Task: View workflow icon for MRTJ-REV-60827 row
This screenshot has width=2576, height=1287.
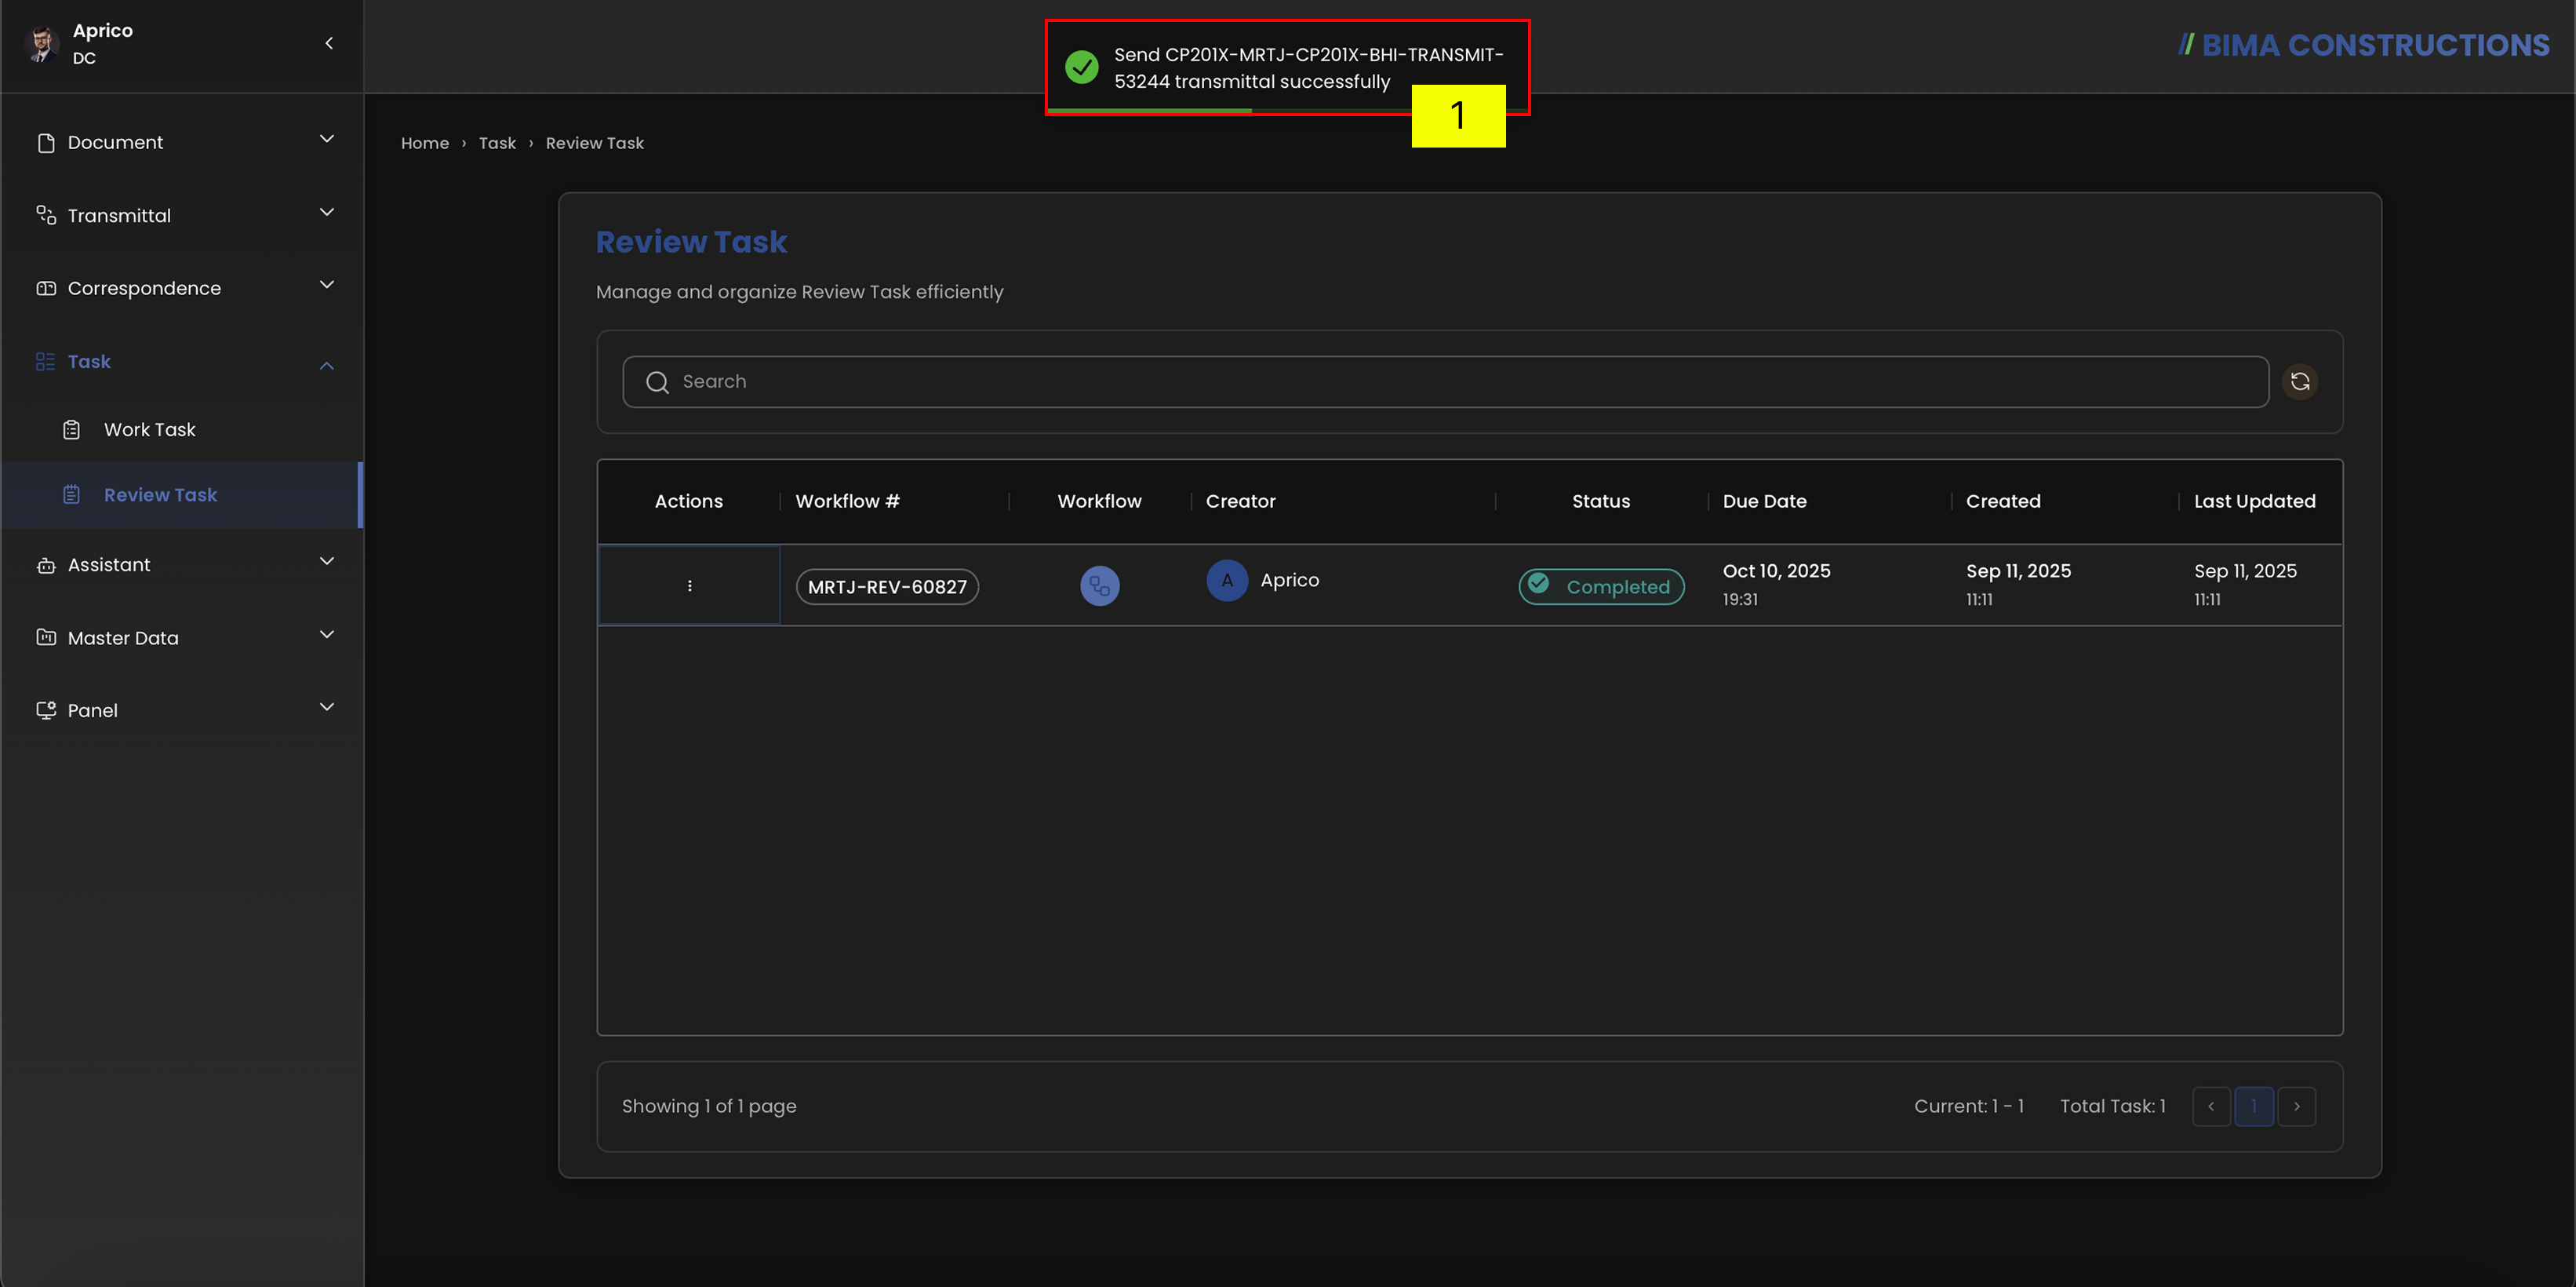Action: [1100, 585]
